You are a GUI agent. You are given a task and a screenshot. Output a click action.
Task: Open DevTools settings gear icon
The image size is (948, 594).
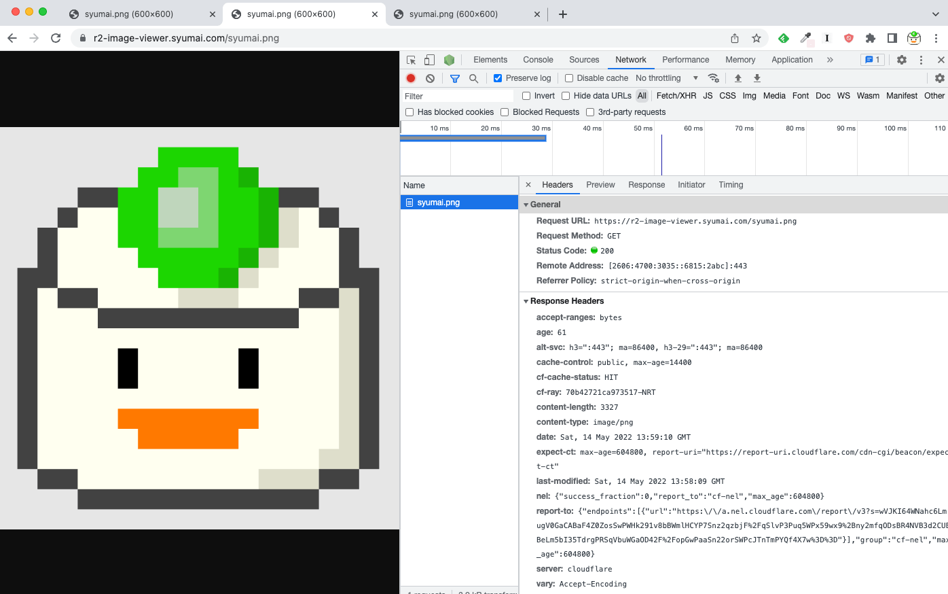(x=902, y=60)
